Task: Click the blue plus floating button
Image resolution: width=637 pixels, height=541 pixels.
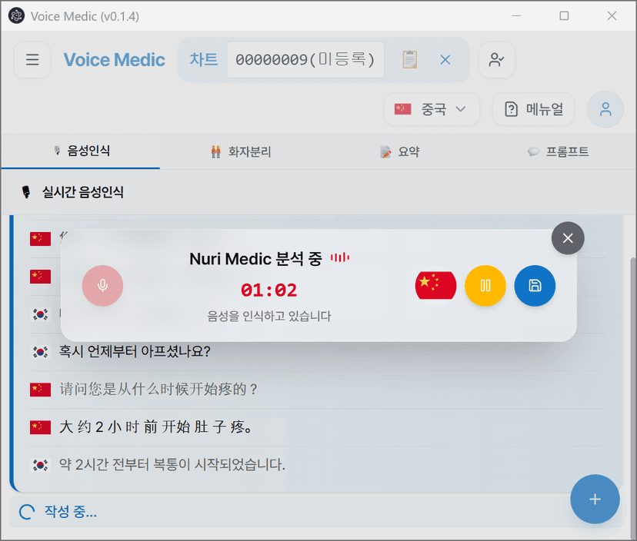Action: coord(595,500)
